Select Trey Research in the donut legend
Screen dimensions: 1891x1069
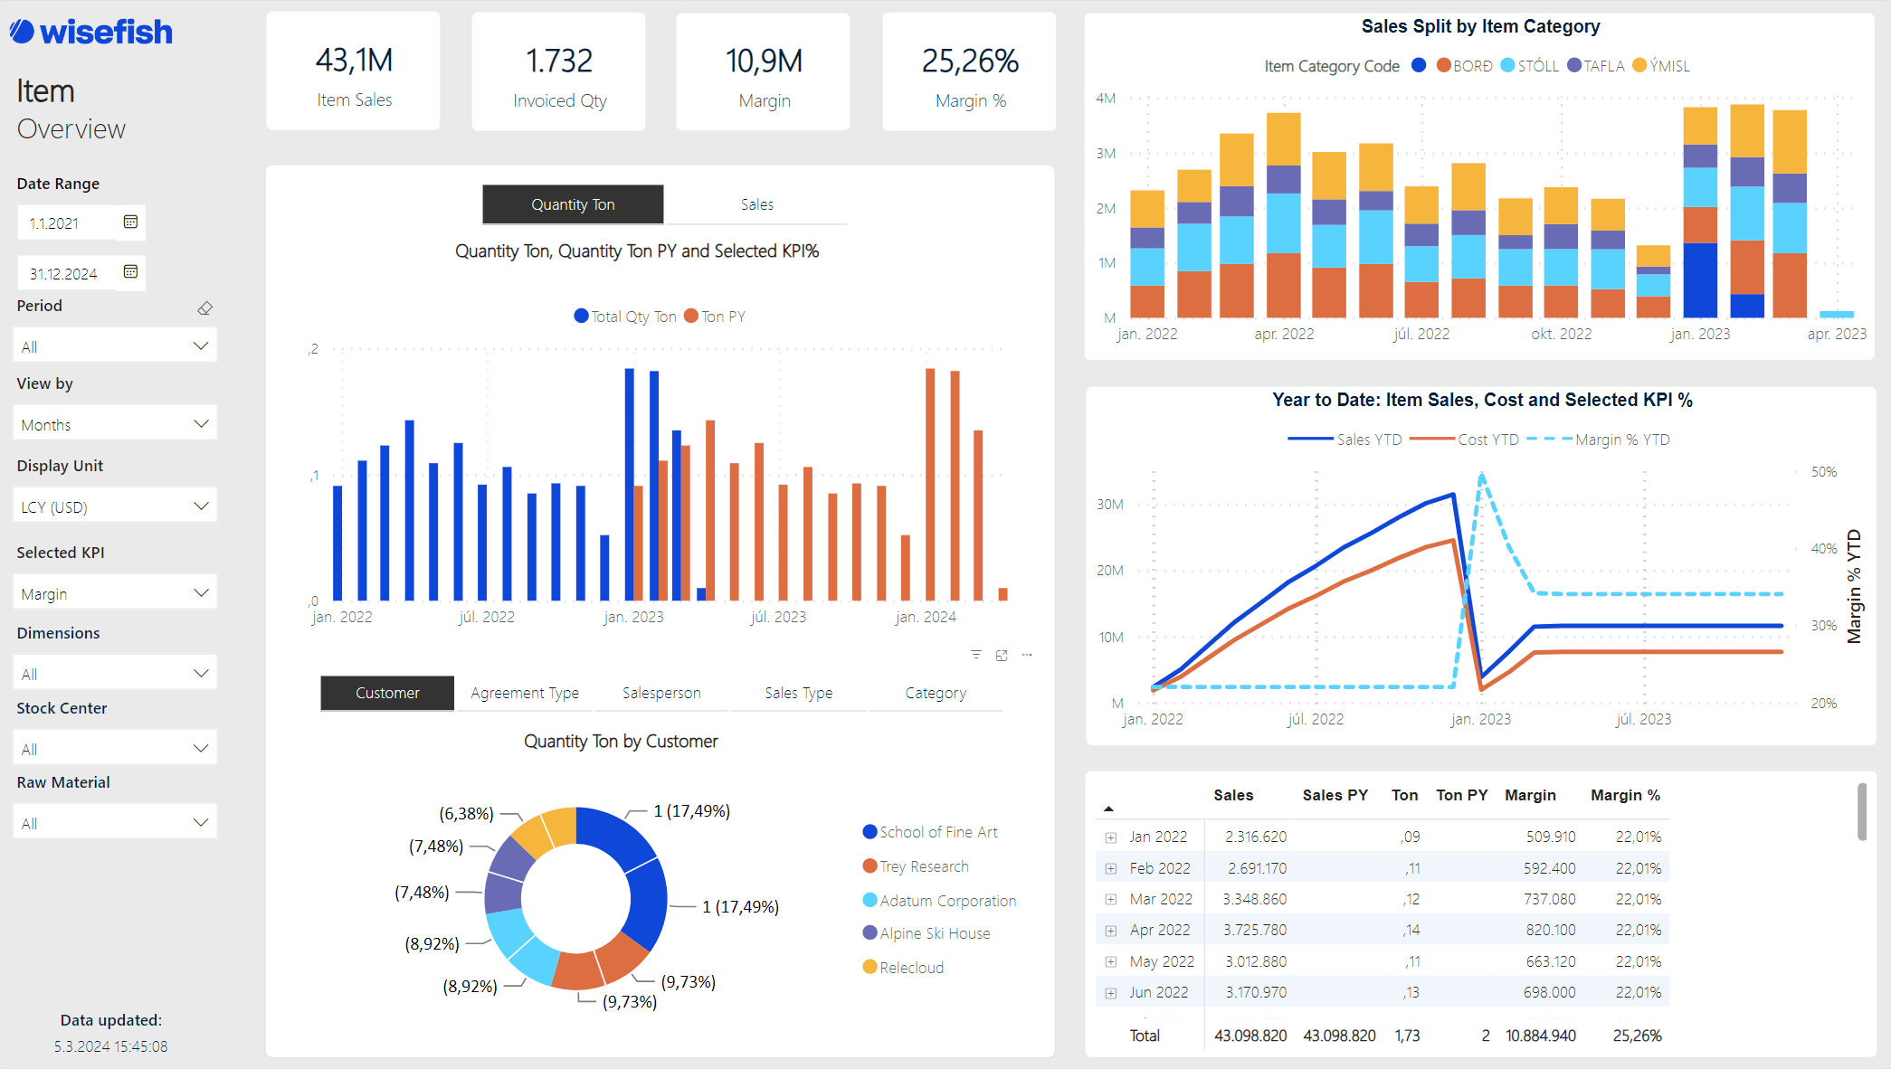pyautogui.click(x=924, y=866)
